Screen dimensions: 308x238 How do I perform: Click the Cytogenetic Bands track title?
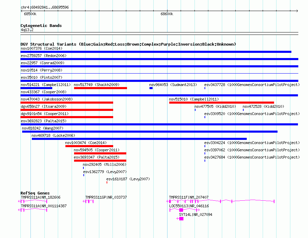pos(41,26)
